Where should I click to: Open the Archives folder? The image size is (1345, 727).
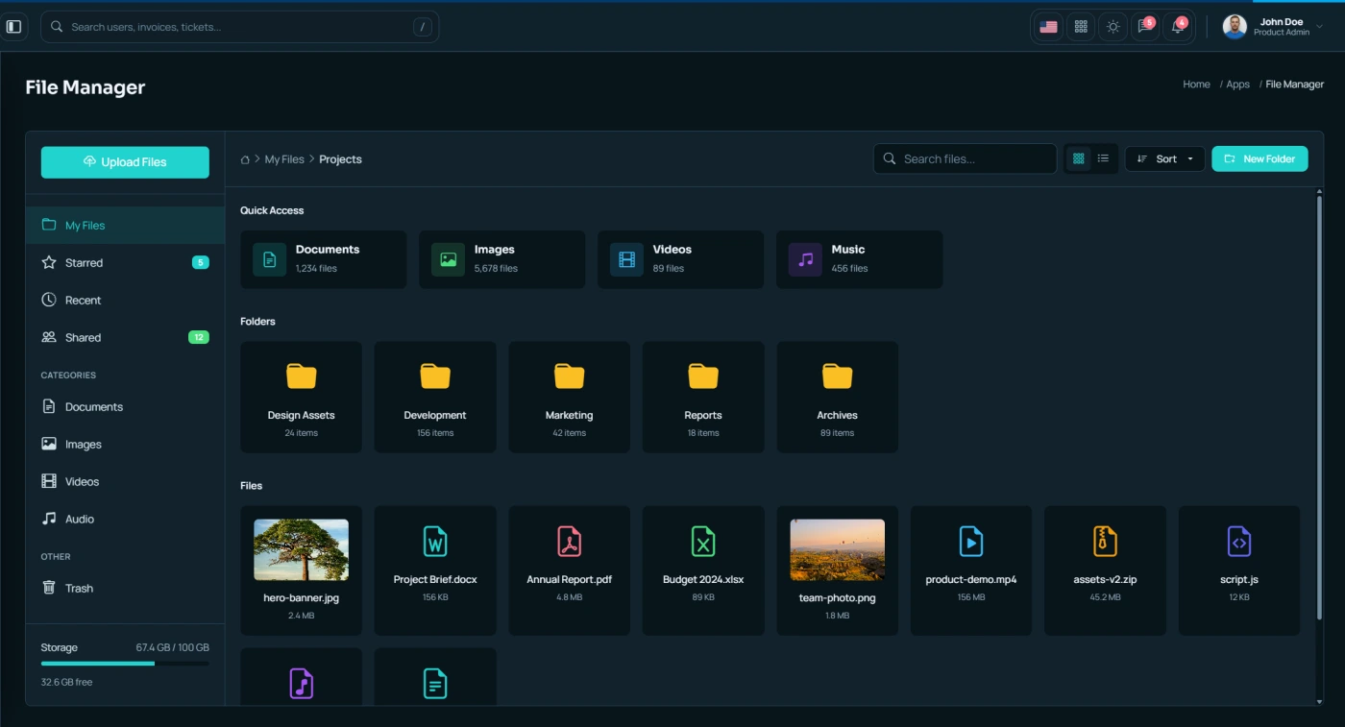tap(837, 397)
